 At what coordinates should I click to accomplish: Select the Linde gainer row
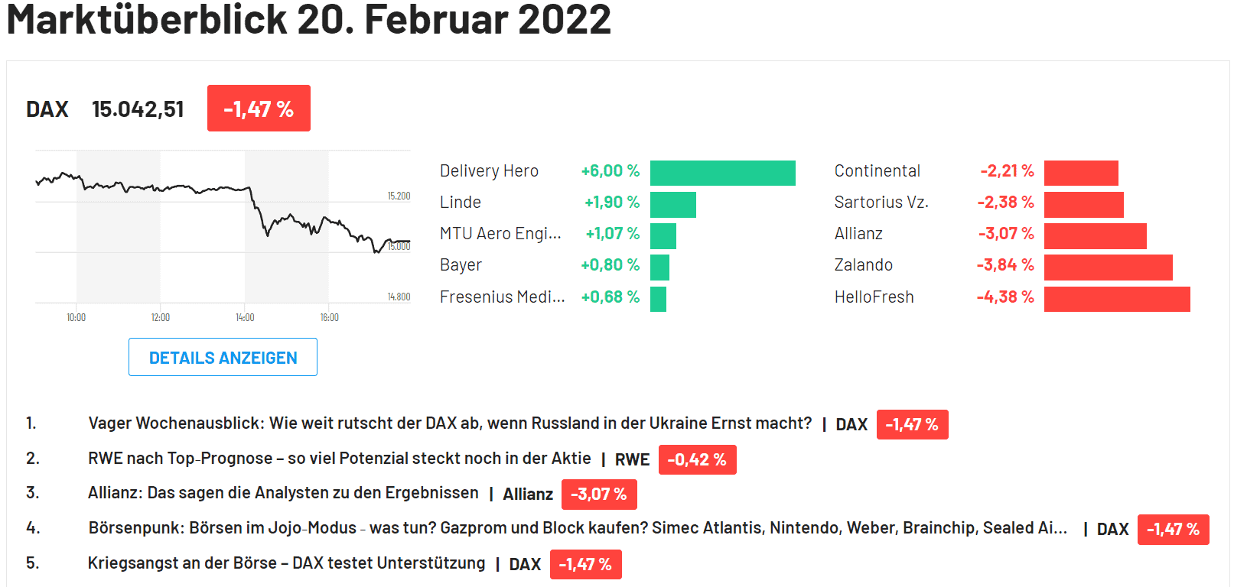click(x=460, y=202)
